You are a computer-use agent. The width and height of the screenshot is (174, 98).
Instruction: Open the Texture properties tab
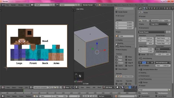coord(167,8)
